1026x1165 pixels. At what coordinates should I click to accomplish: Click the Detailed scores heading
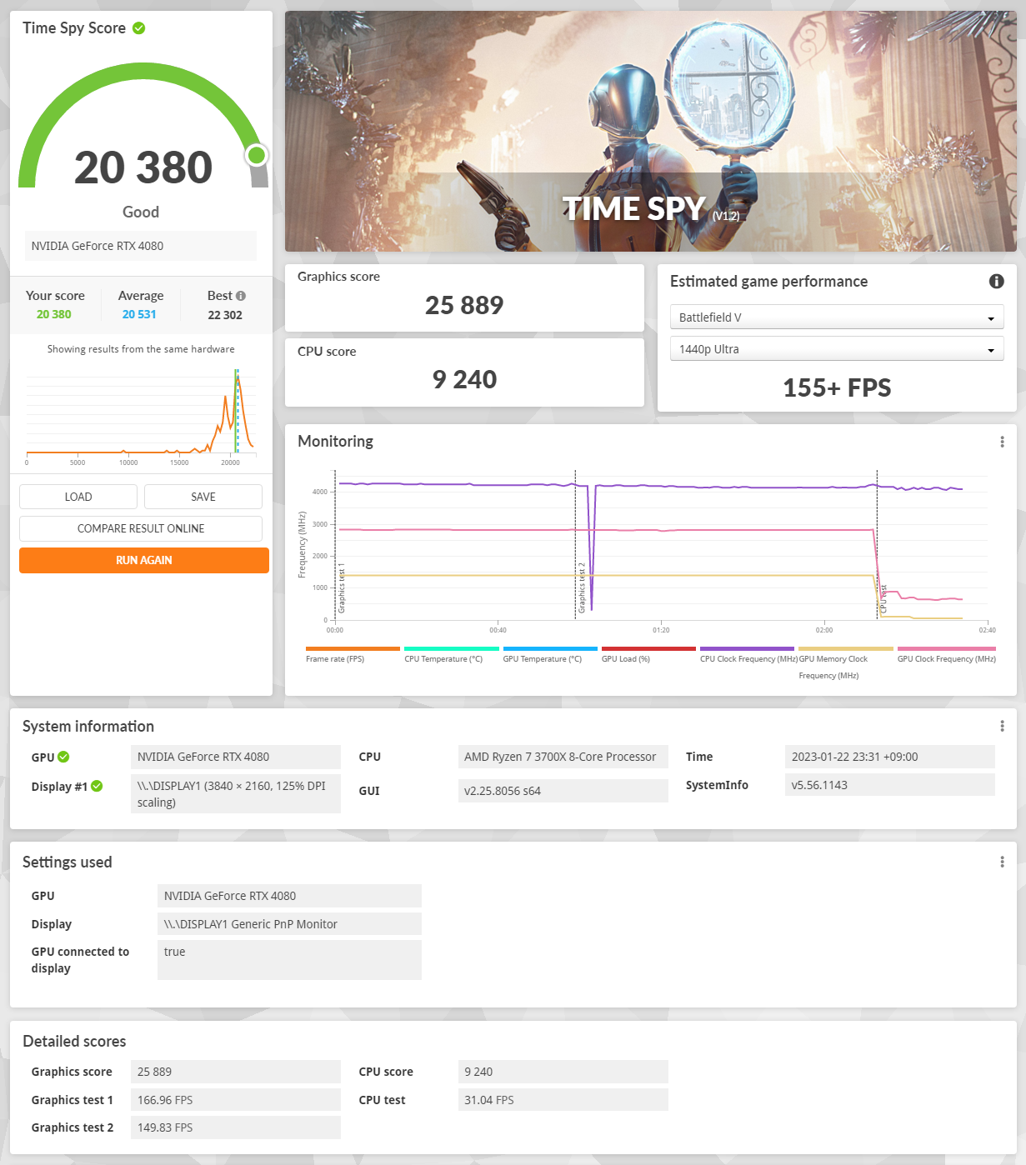(x=74, y=1041)
